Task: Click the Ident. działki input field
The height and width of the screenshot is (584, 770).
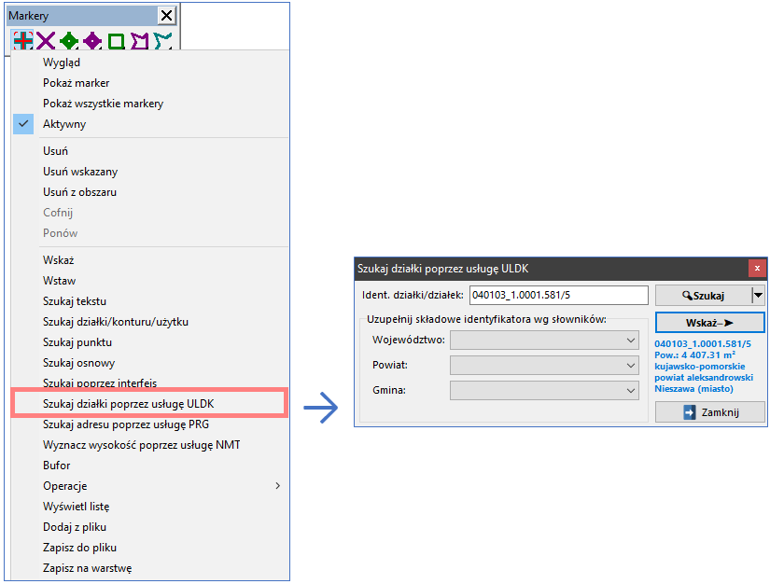Action: coord(557,296)
